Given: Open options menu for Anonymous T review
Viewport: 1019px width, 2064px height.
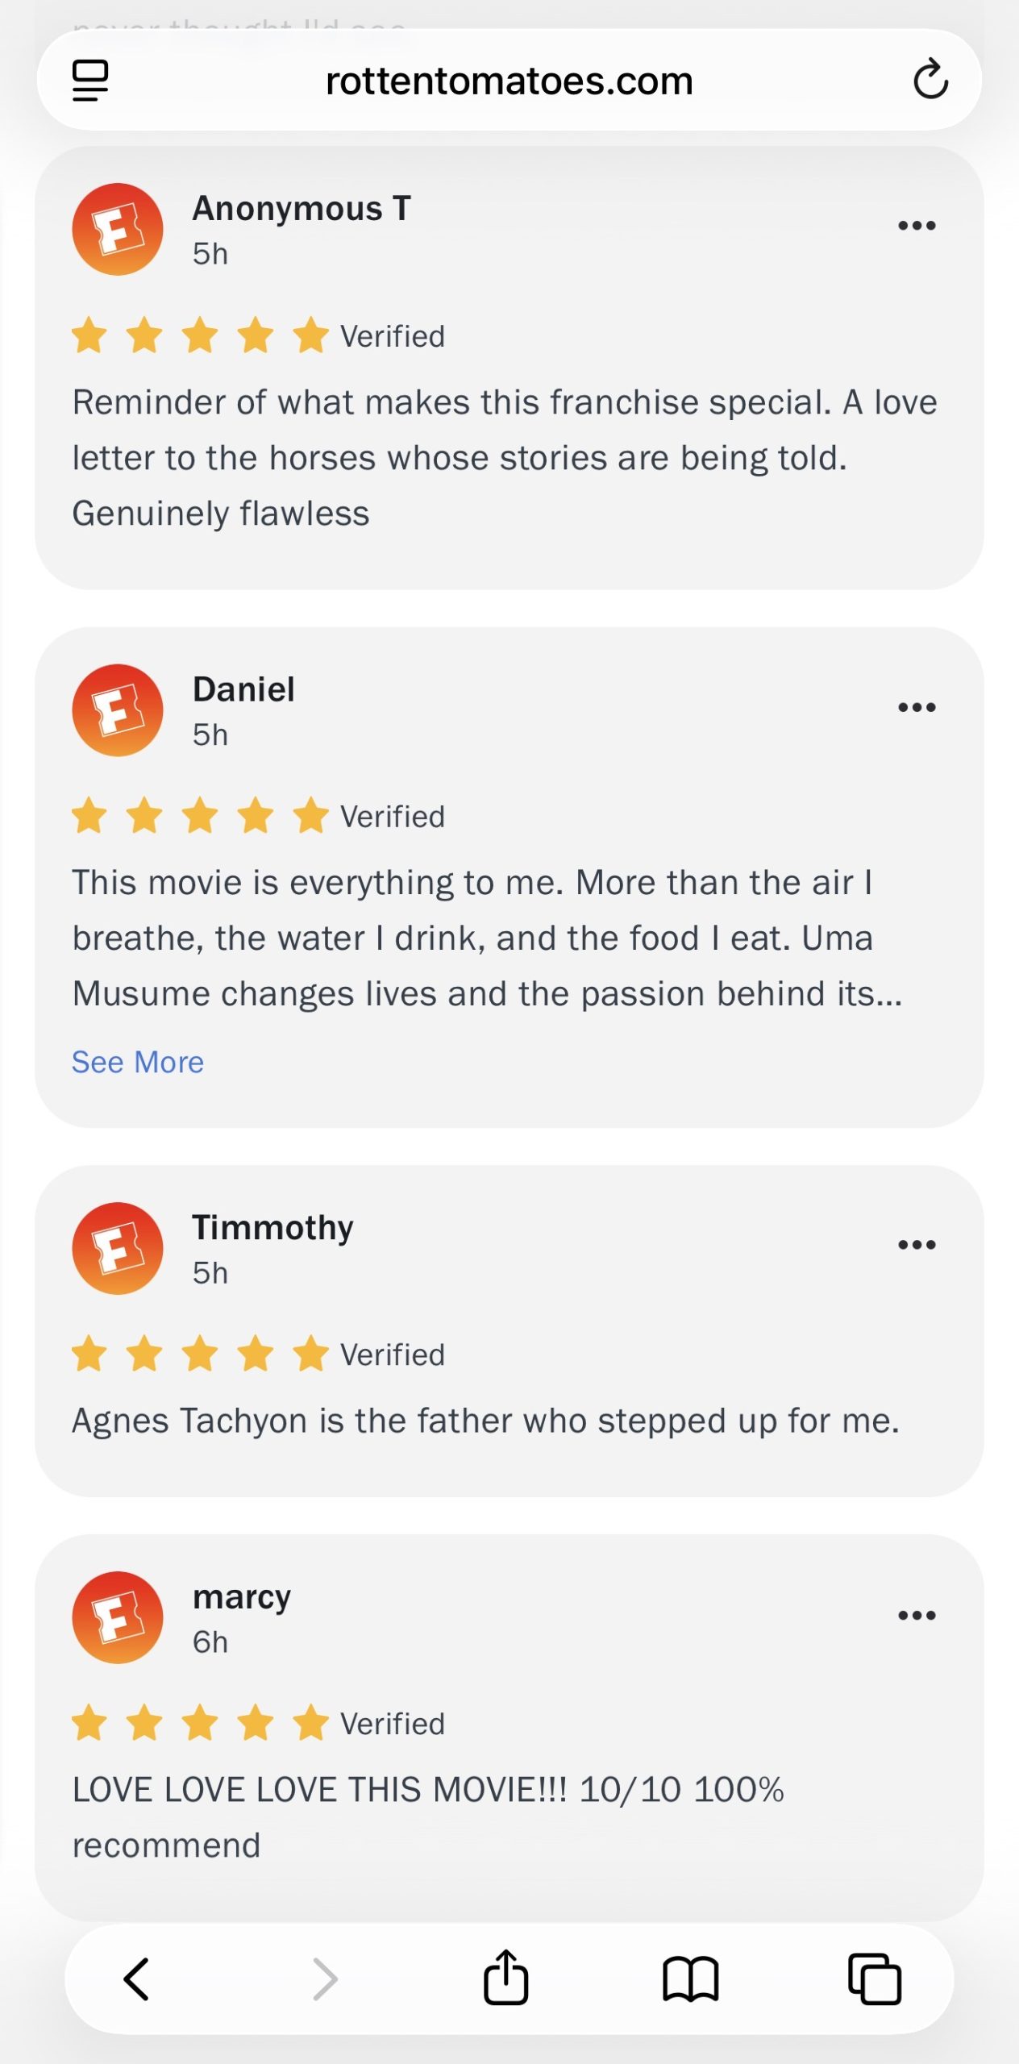Looking at the screenshot, I should (x=917, y=226).
